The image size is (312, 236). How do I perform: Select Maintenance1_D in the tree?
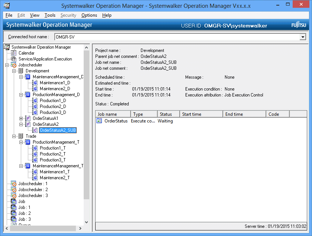coord(55,83)
